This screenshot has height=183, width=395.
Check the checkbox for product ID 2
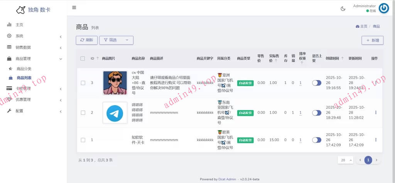click(x=83, y=112)
